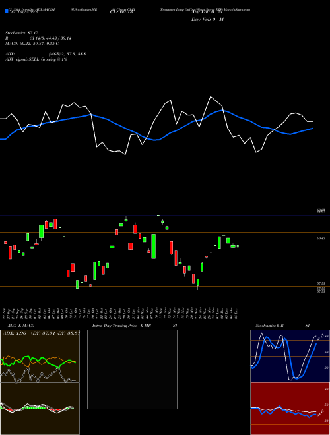
Task: Click the 'Intra Day Trading Price & MR' heading
Action: pyautogui.click(x=121, y=326)
